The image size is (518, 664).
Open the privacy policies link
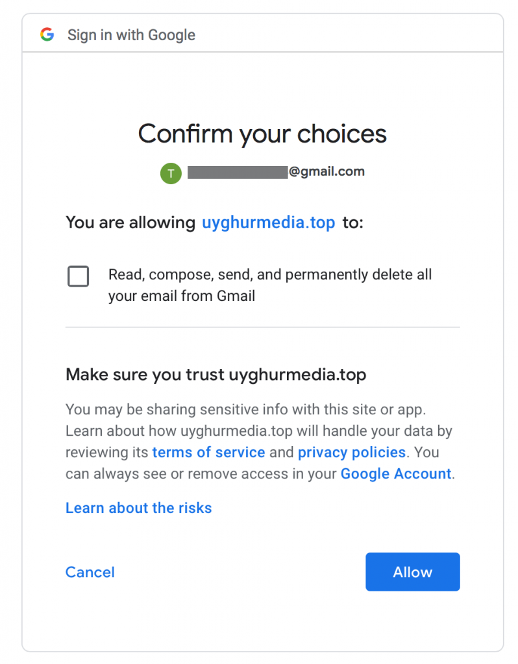(352, 452)
